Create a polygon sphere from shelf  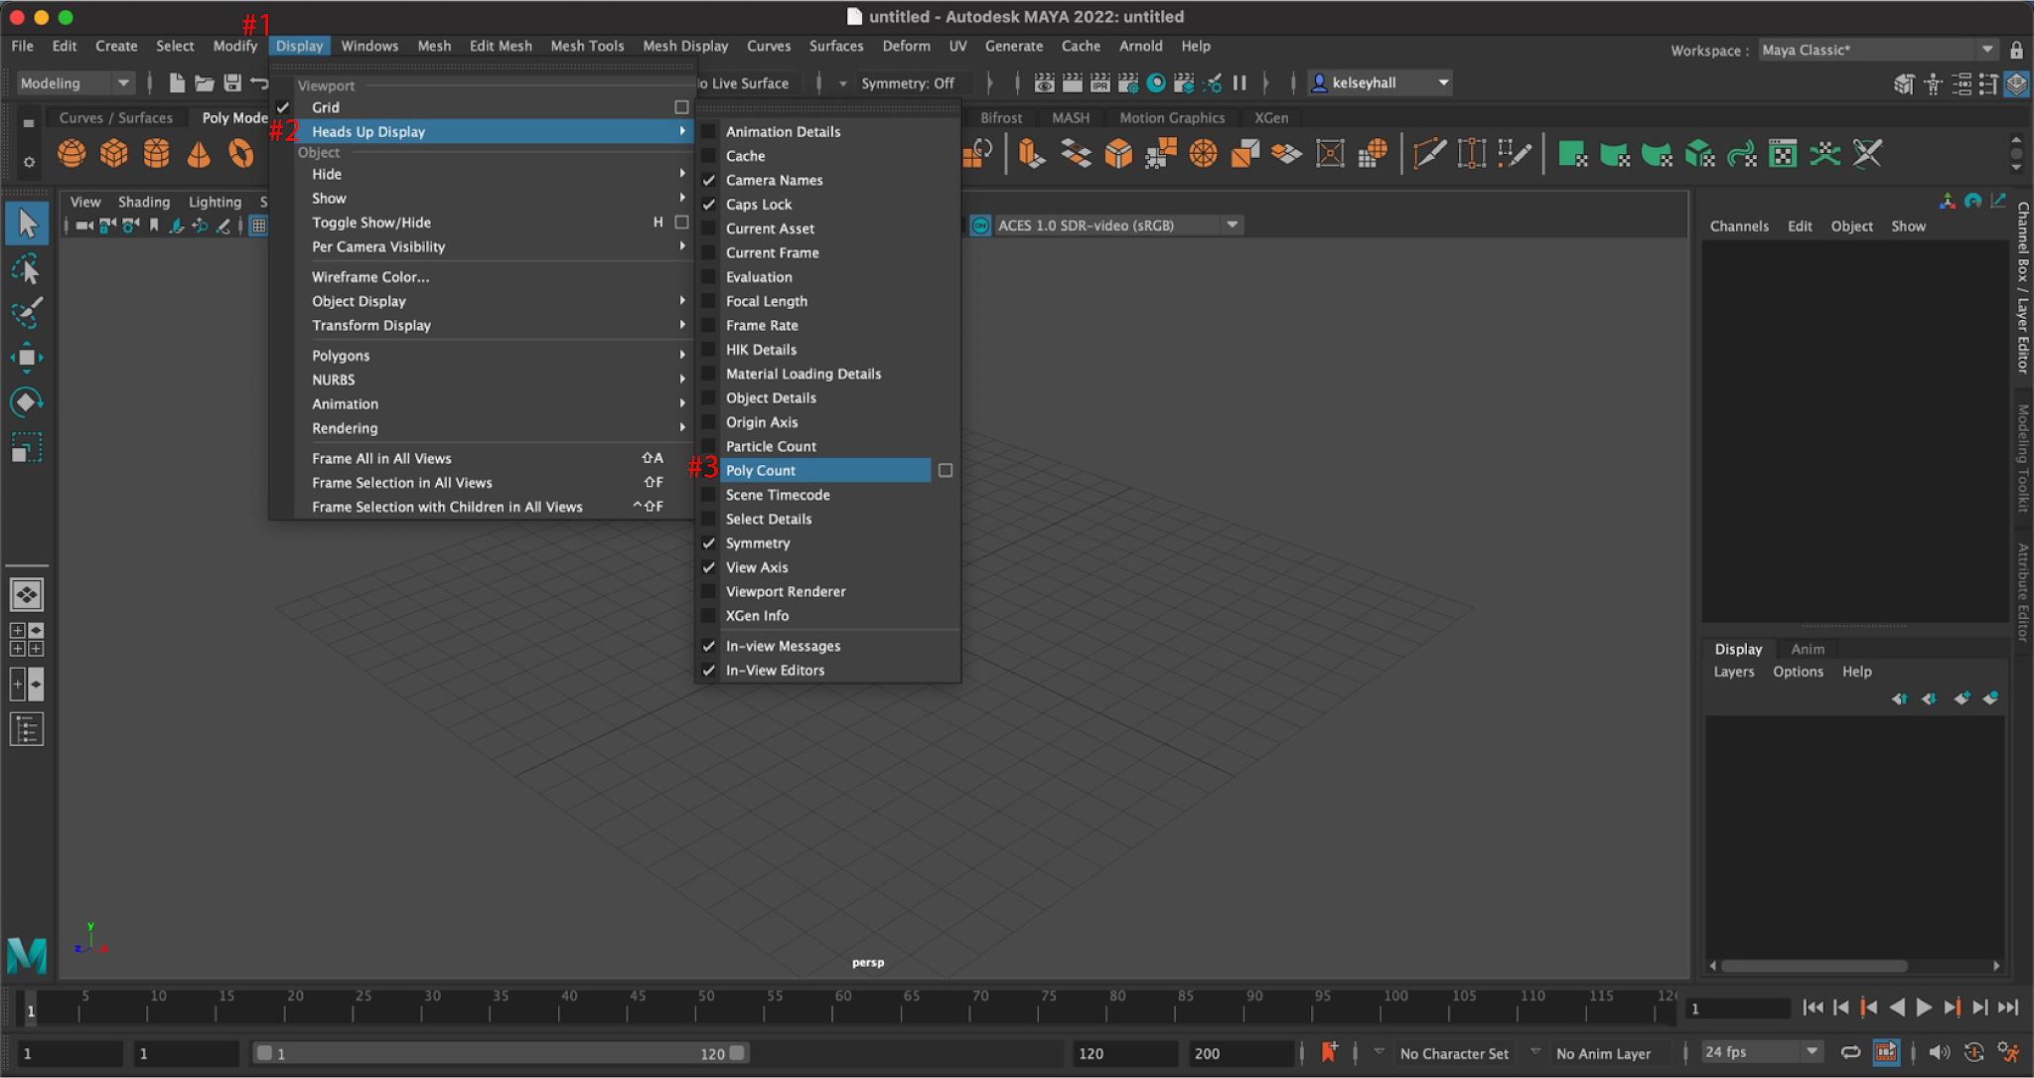[72, 154]
